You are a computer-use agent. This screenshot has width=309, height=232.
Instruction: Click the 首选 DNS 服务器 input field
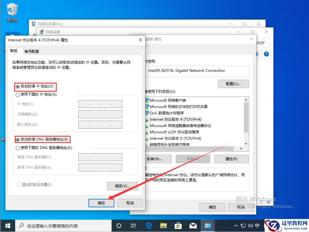coord(100,157)
